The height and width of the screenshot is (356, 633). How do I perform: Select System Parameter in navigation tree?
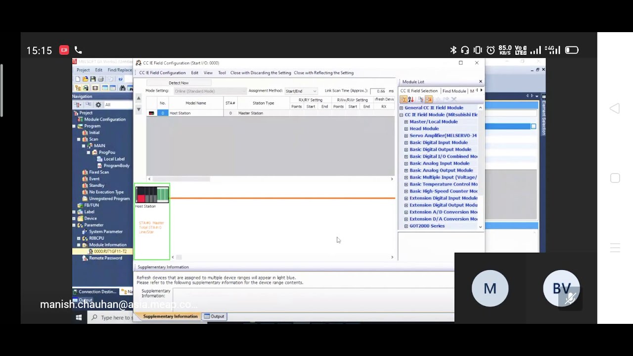coord(106,232)
